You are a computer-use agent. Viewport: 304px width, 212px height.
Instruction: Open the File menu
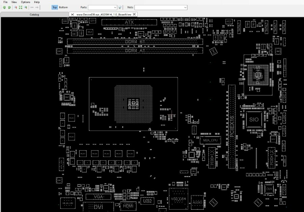tap(5, 2)
